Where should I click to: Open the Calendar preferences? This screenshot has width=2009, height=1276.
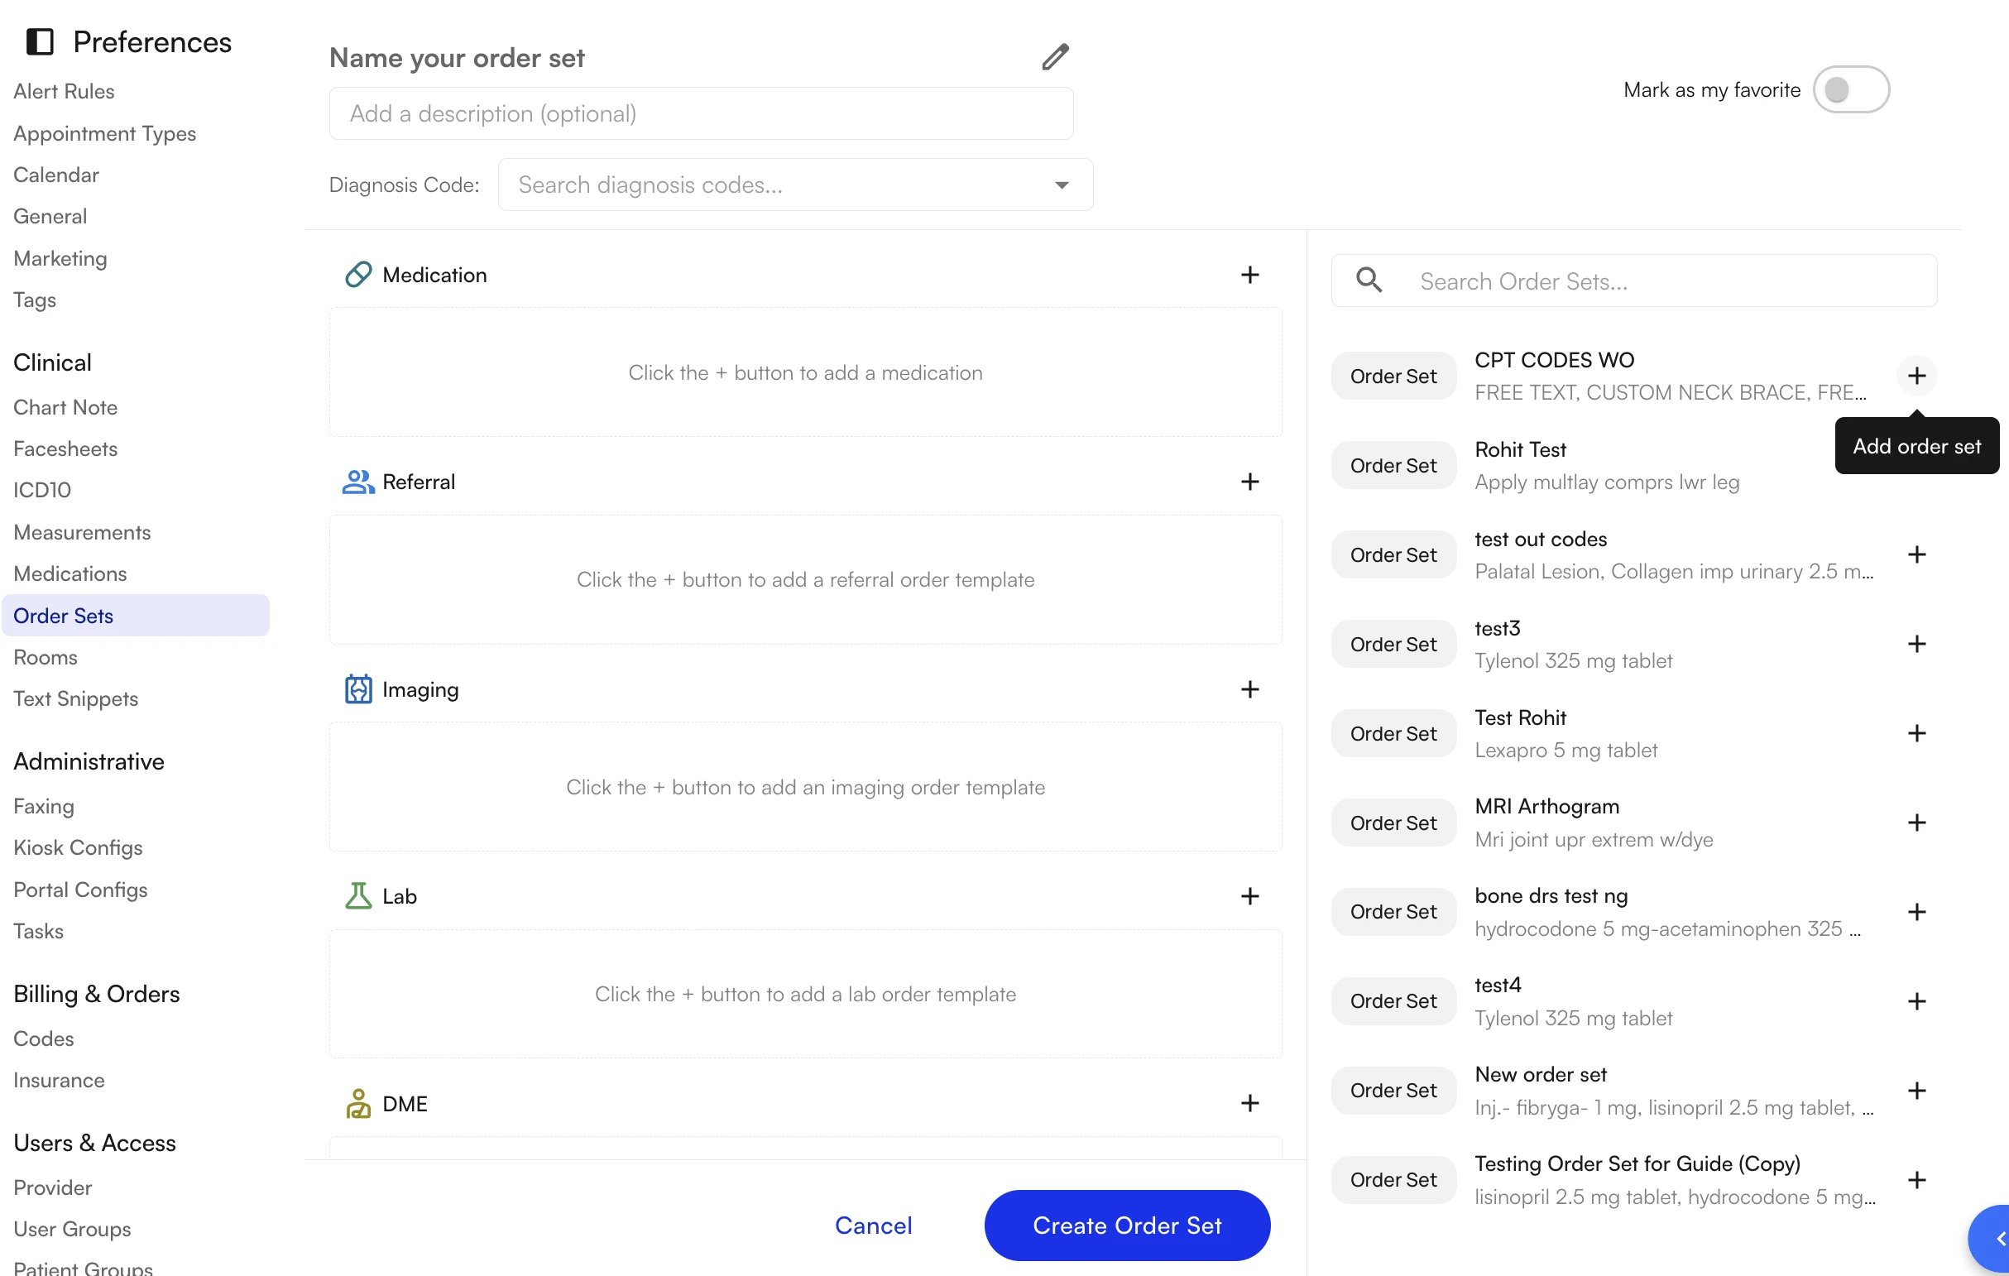coord(56,175)
